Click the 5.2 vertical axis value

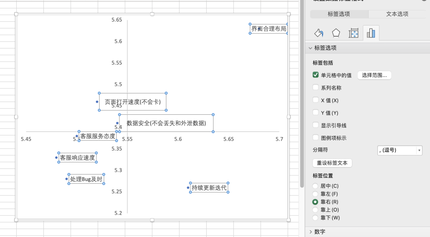[118, 213]
